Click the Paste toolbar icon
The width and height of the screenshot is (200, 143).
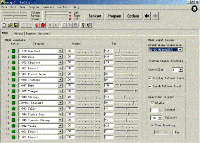75,25
